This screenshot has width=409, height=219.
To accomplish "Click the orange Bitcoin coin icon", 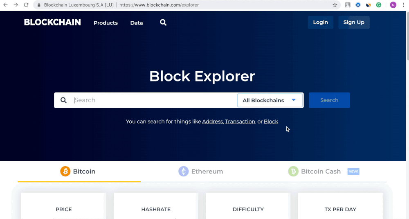I will click(65, 172).
